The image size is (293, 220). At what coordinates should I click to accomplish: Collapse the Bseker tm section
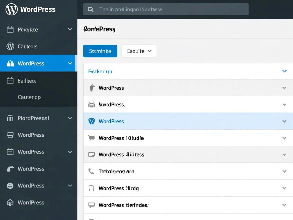(x=284, y=71)
